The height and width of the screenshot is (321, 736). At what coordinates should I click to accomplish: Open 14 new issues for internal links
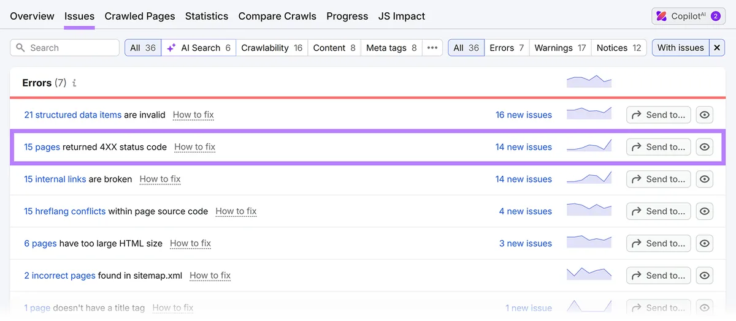tap(524, 179)
